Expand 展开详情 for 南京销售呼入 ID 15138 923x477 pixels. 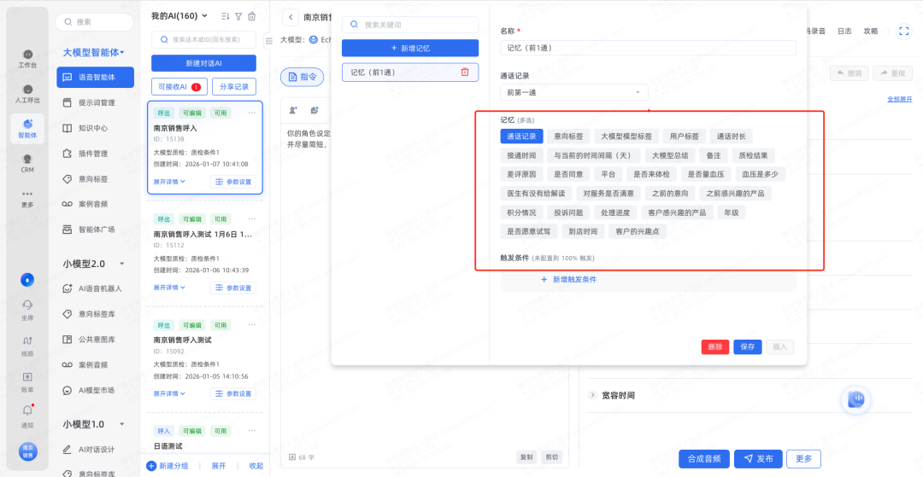169,181
